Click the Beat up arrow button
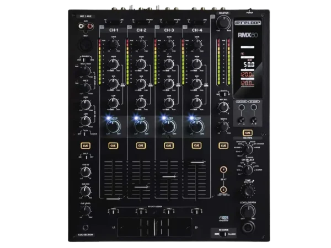The width and height of the screenshot is (331, 248). point(223,170)
